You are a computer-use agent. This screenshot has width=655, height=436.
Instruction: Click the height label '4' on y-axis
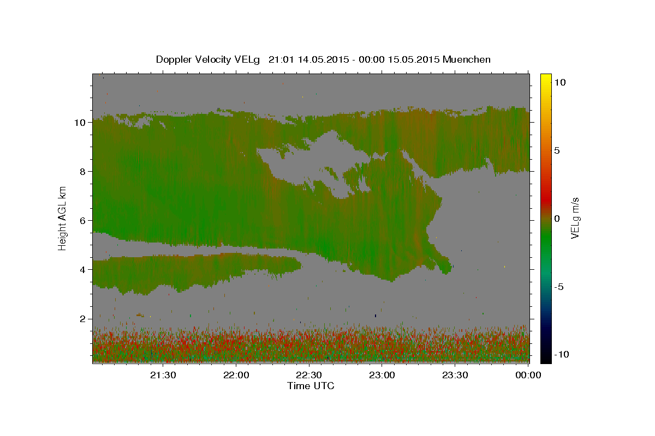click(83, 269)
